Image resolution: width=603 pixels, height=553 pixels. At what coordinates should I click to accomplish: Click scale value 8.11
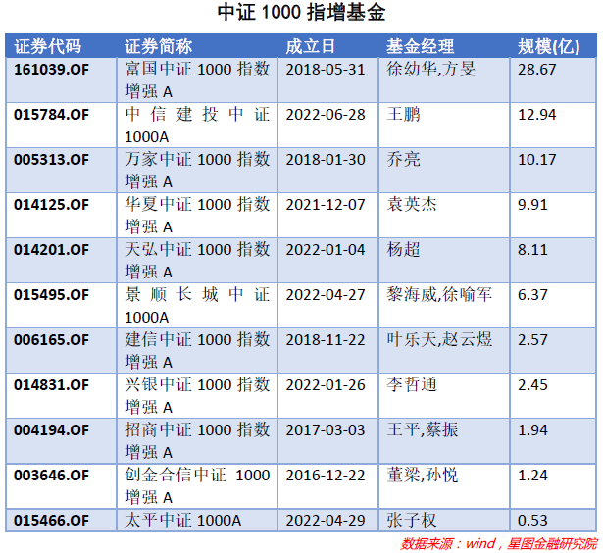tap(532, 250)
